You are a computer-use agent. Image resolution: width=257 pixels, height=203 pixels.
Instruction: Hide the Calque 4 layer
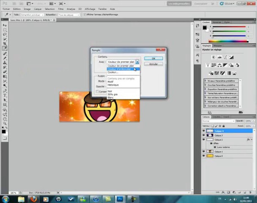click(x=204, y=131)
